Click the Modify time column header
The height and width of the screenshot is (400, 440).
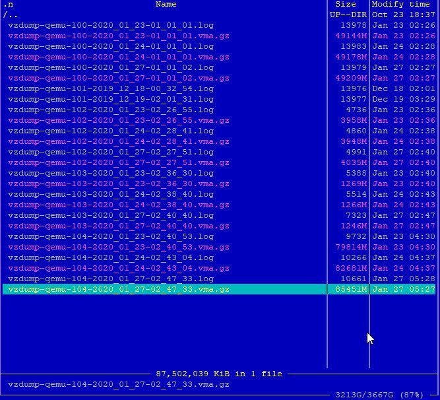click(400, 4)
